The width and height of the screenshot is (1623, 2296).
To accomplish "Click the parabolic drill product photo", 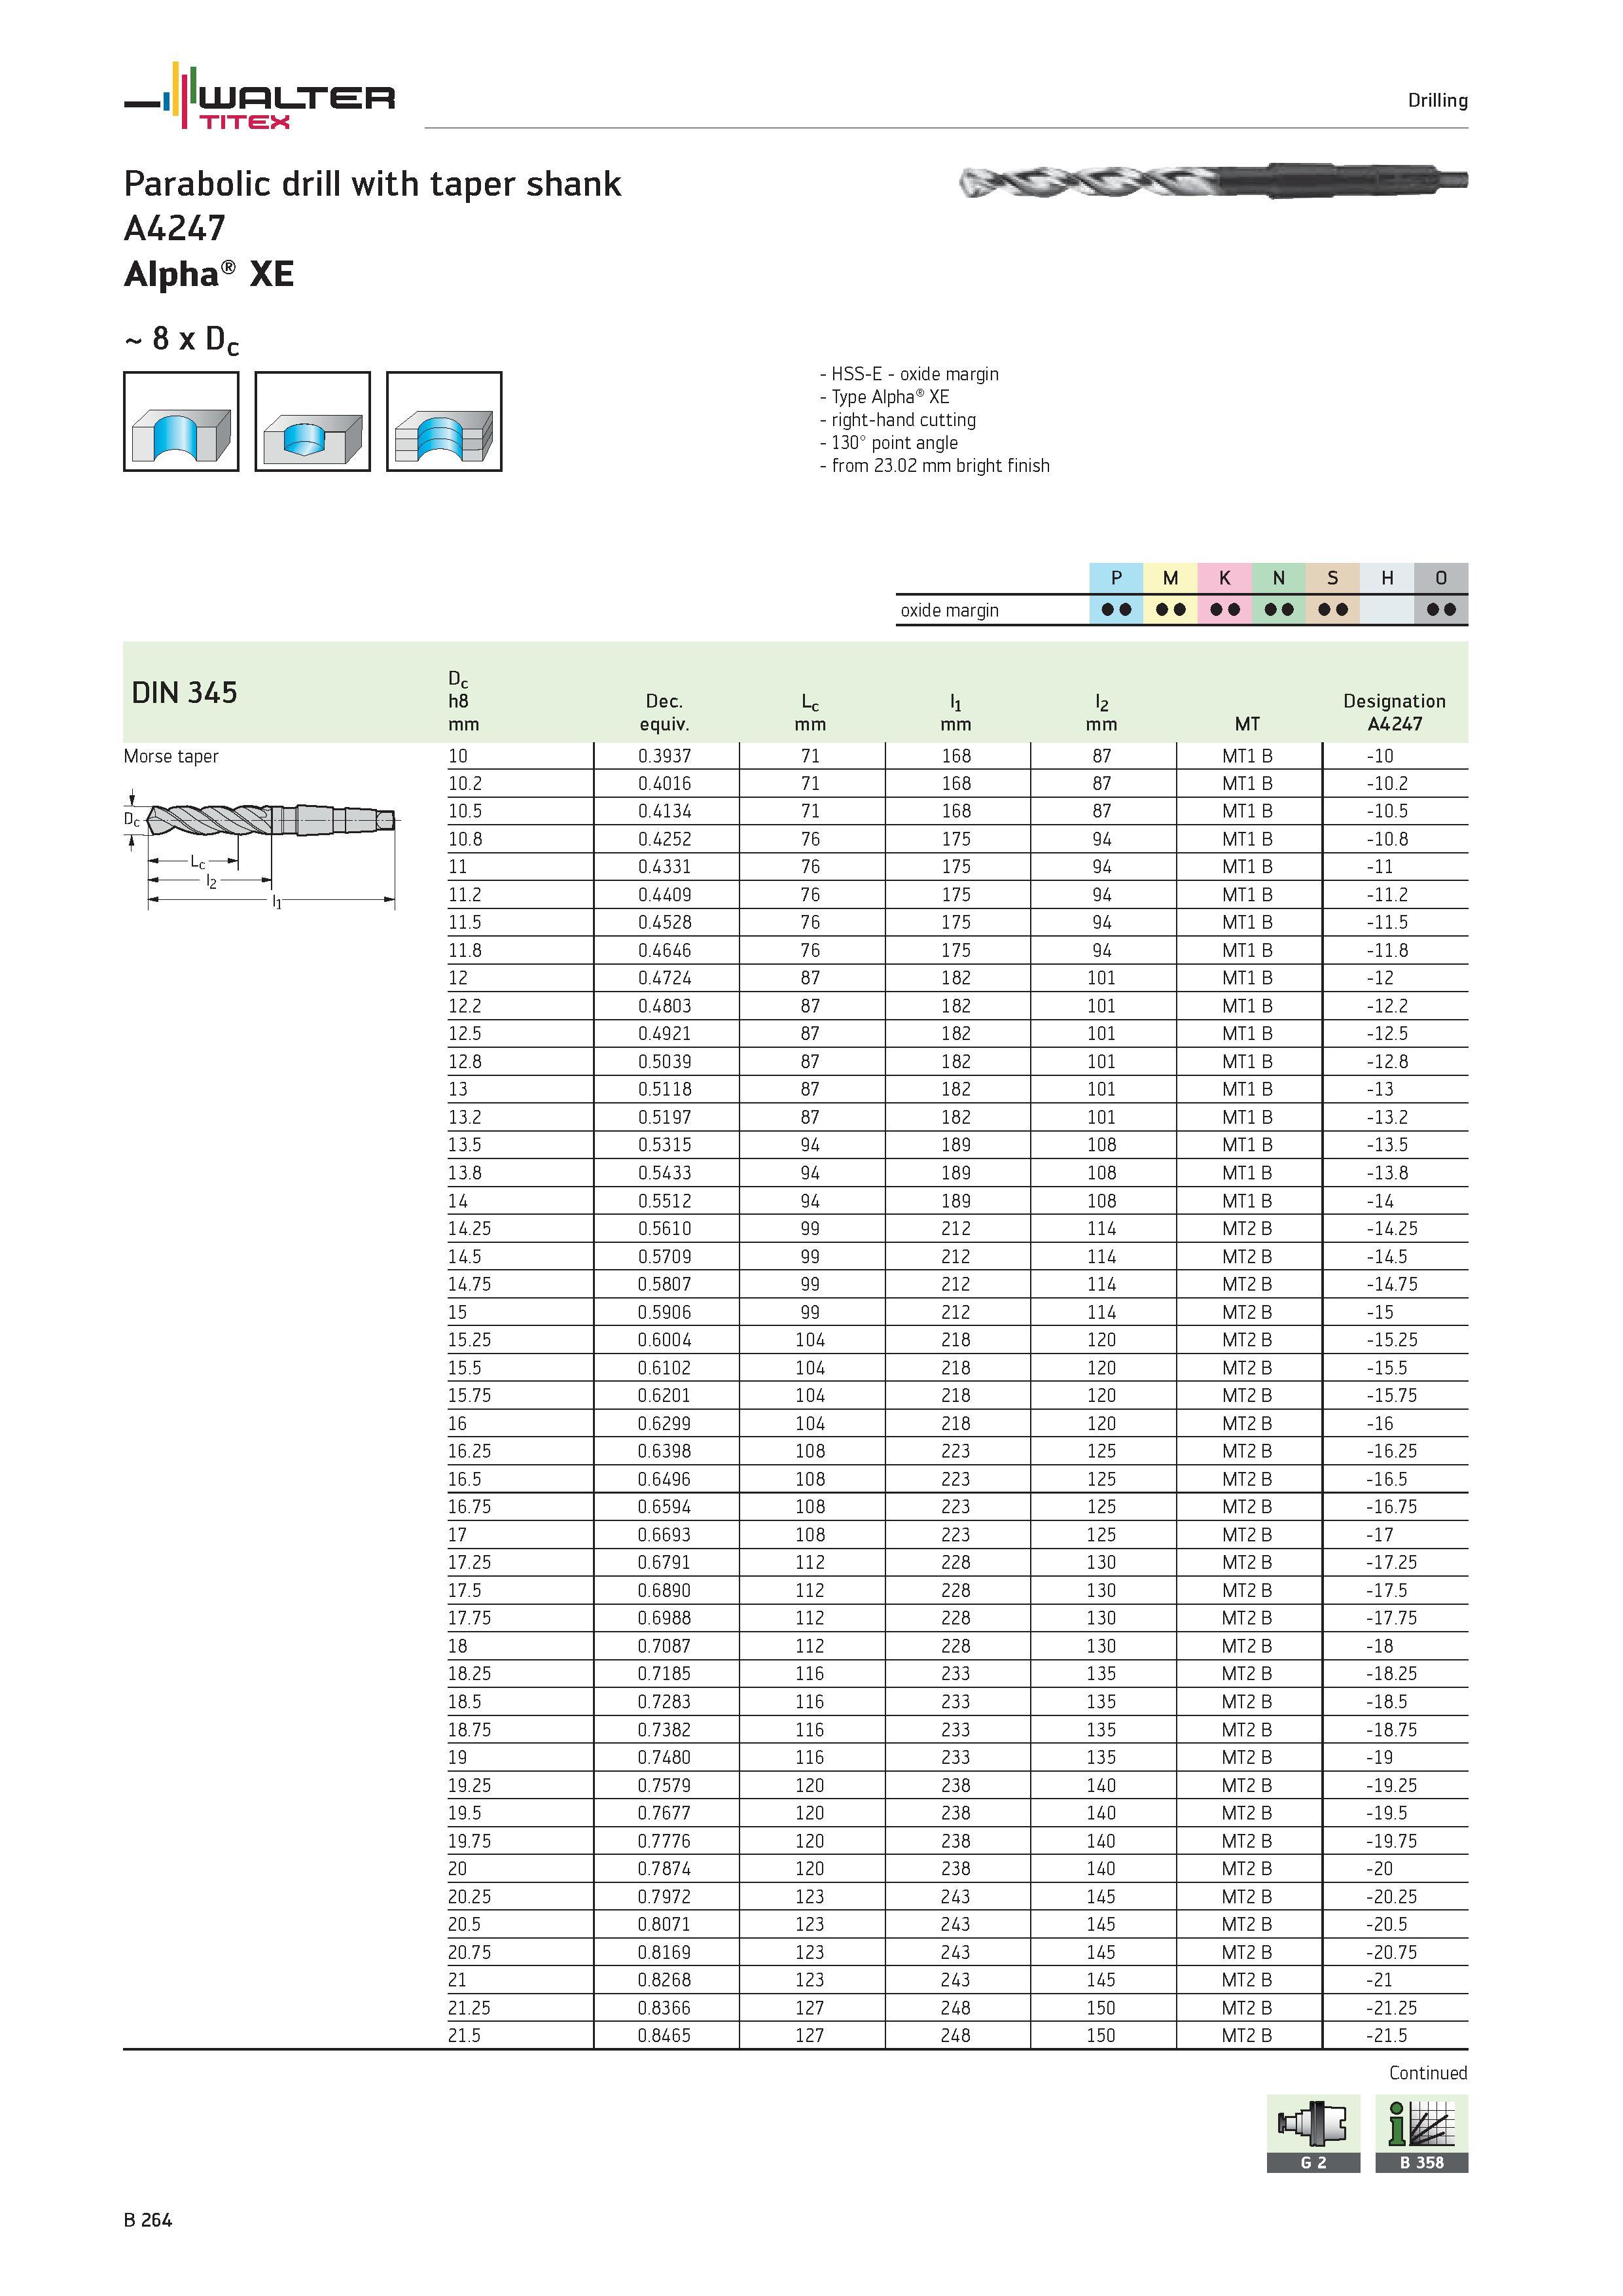I will tap(1213, 181).
